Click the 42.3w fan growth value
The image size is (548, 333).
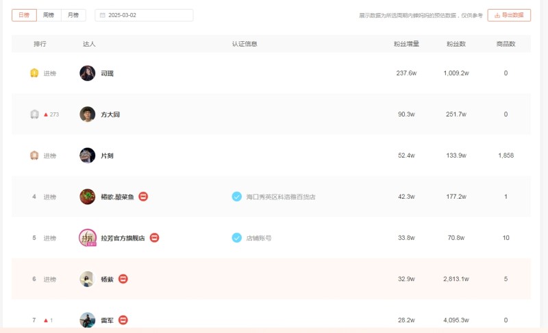click(406, 197)
